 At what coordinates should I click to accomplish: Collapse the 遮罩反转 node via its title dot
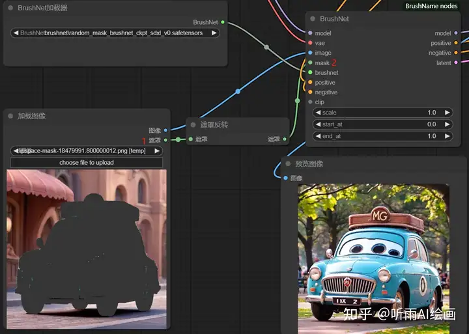193,125
